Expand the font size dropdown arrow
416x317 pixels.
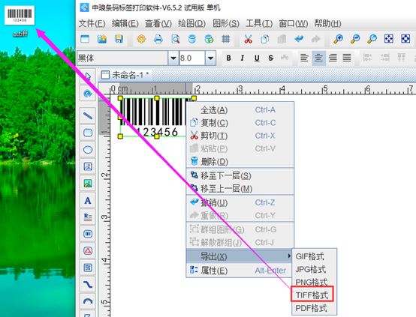[211, 58]
